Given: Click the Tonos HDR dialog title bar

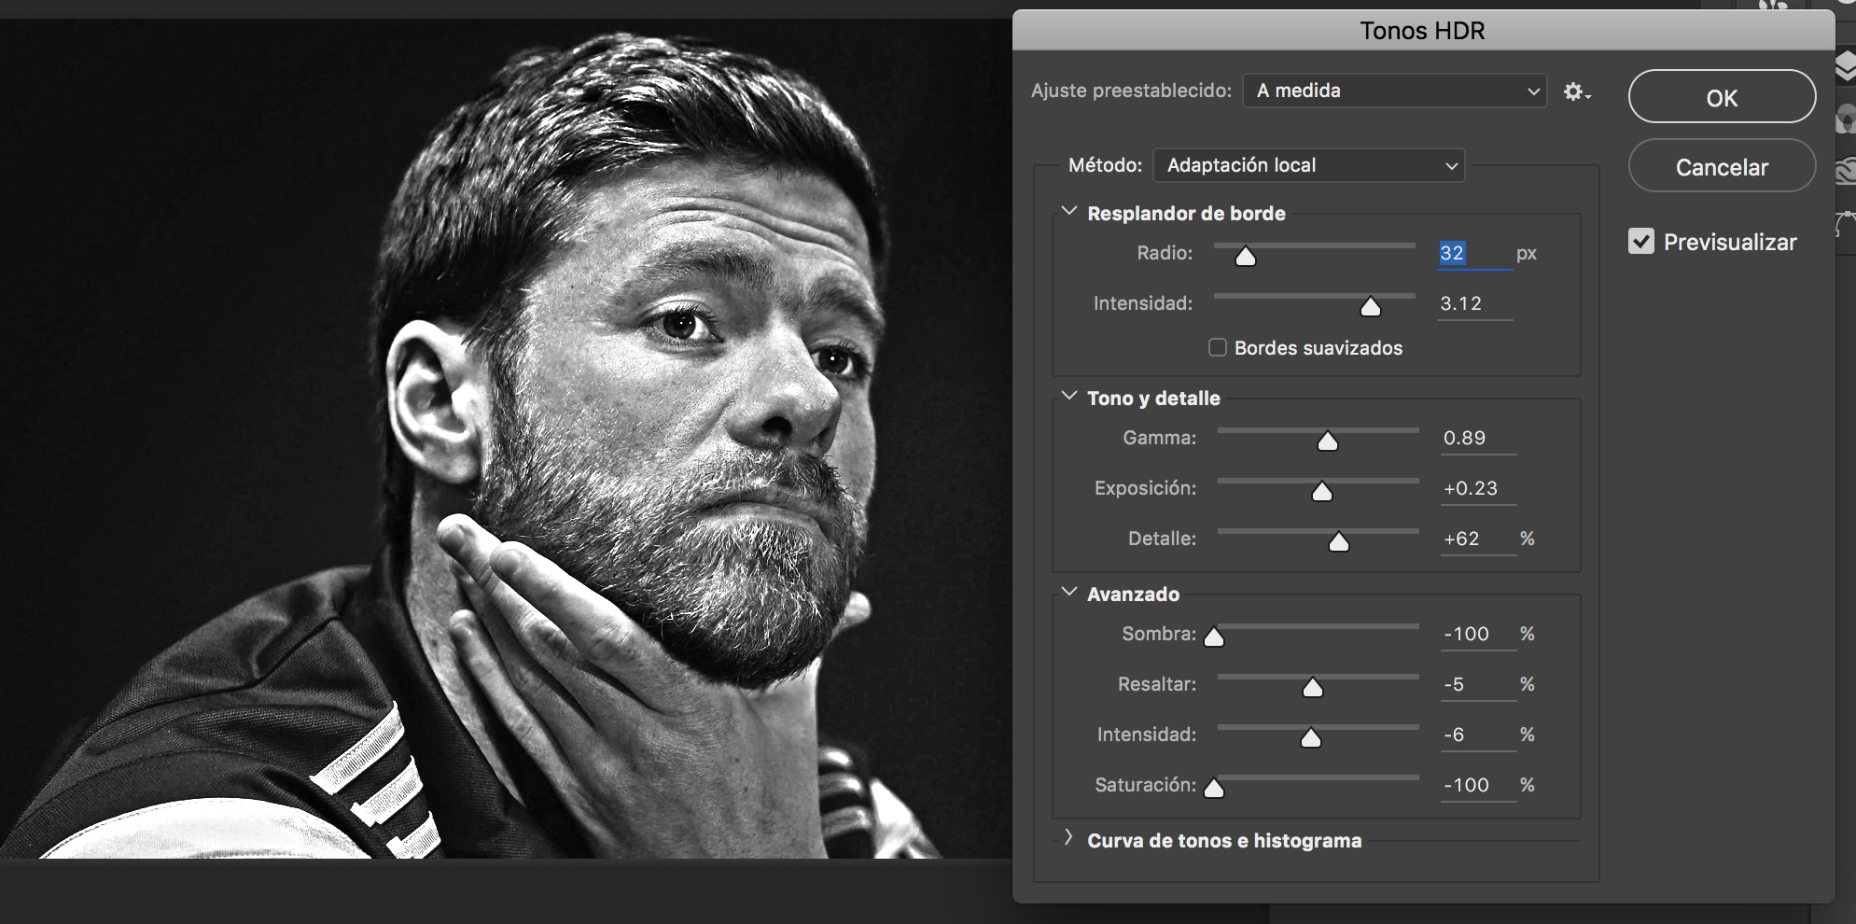Looking at the screenshot, I should point(1423,30).
